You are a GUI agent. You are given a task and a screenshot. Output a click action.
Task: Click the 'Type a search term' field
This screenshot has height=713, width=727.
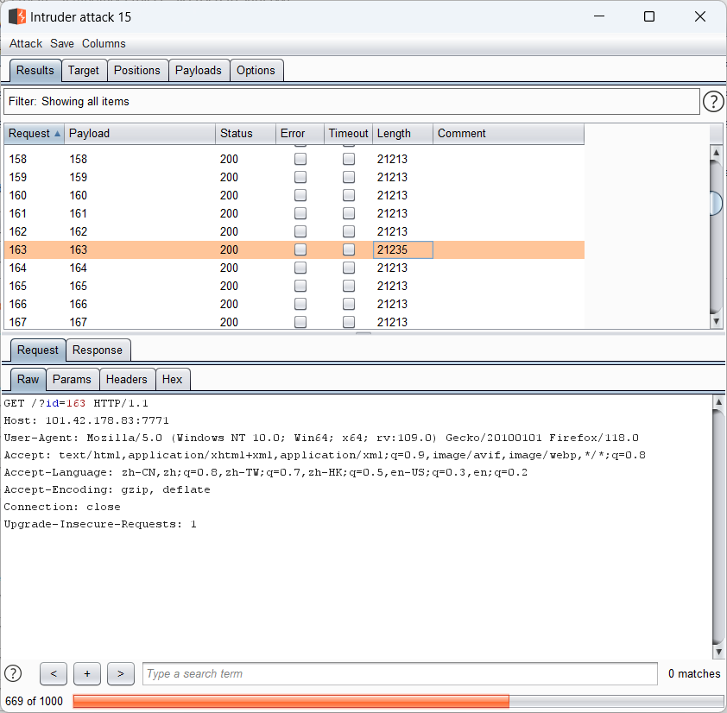tap(400, 673)
